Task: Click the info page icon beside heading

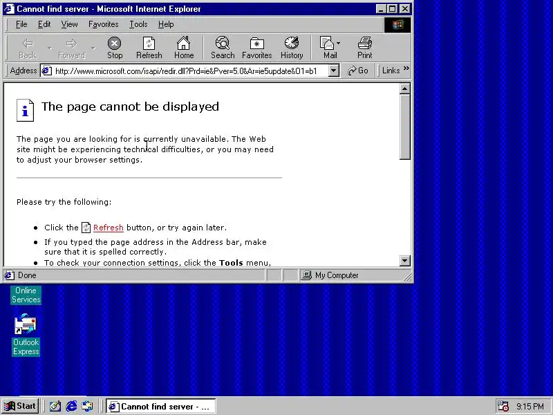Action: coord(25,111)
